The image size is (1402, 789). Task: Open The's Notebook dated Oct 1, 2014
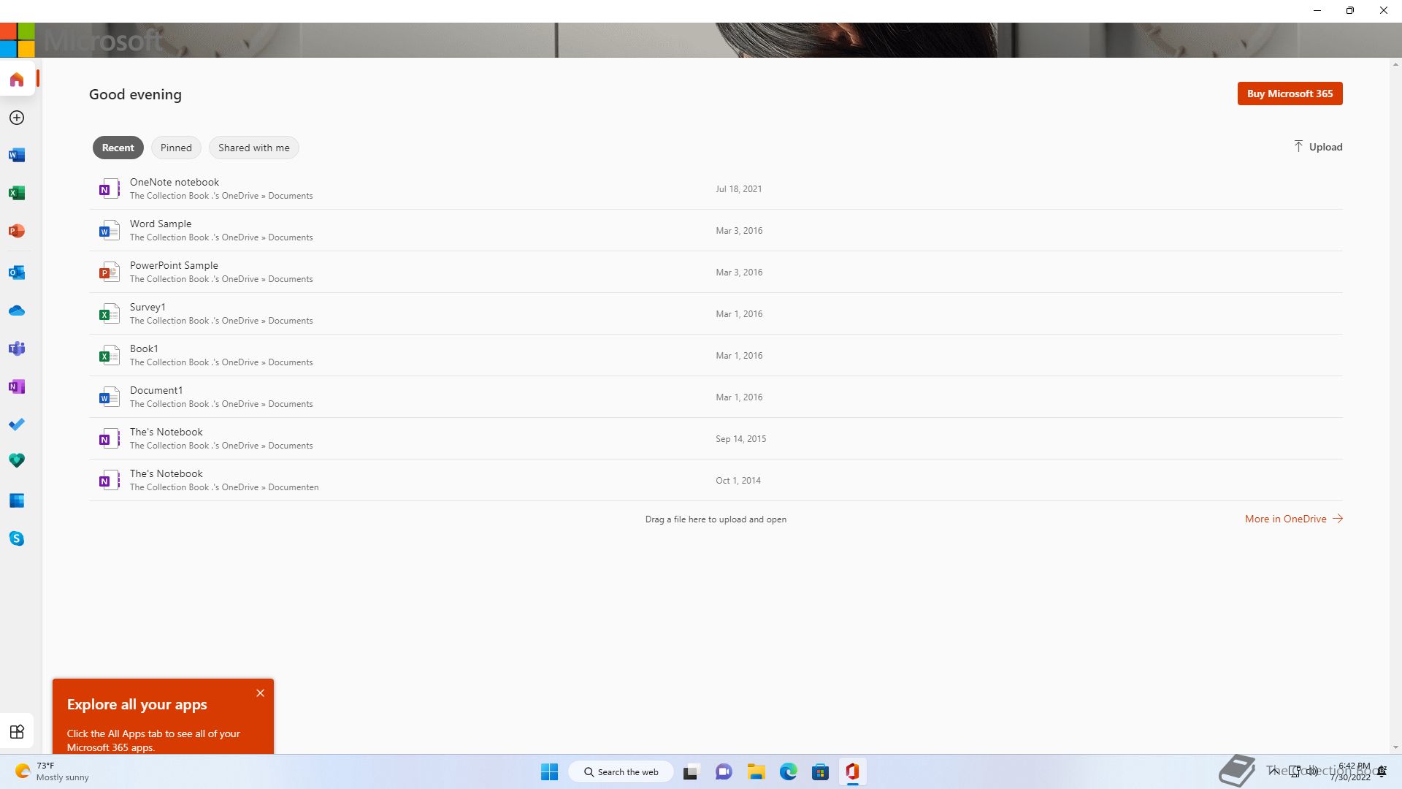click(716, 480)
